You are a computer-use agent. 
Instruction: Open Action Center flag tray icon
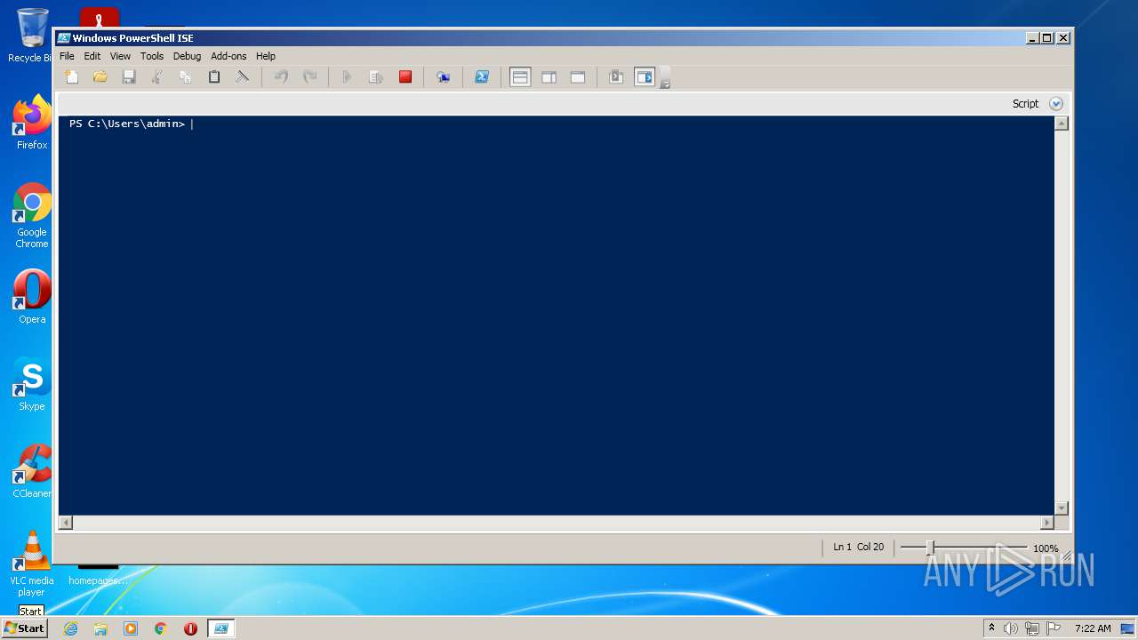pos(1053,628)
